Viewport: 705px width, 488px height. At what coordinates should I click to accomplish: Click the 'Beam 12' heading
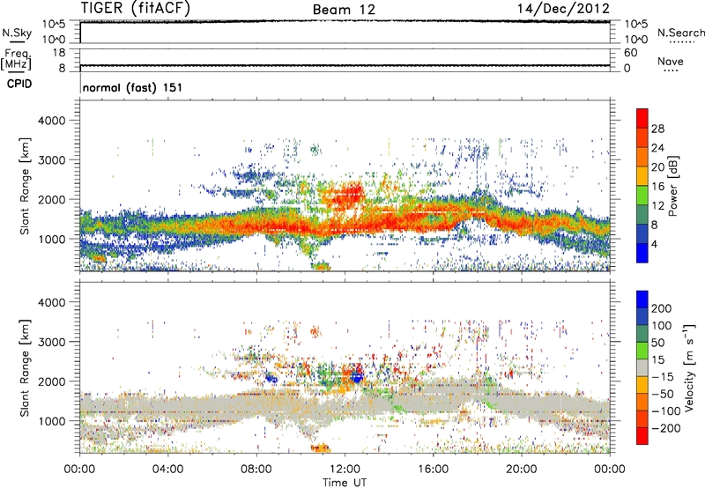[x=344, y=10]
